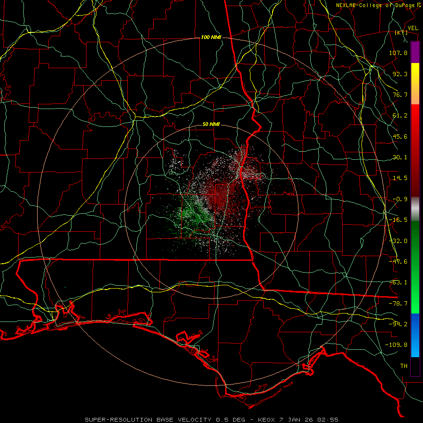
Task: Click the Super-Resolution Base Velocity caption text
Action: 211,420
